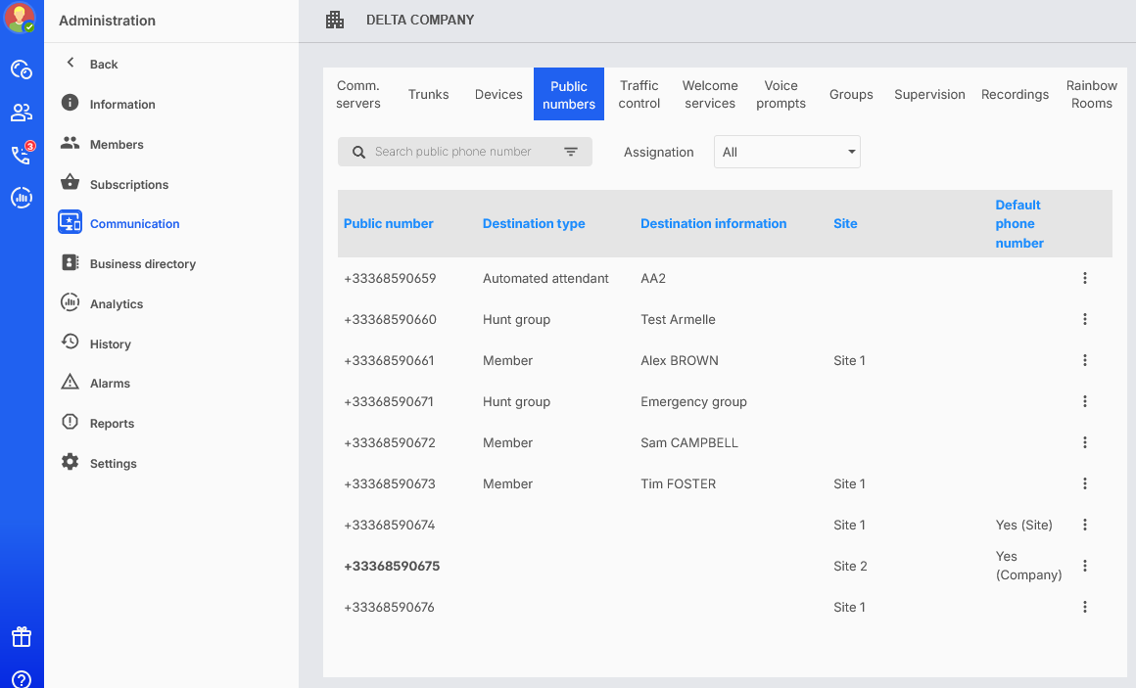Image resolution: width=1136 pixels, height=688 pixels.
Task: Open the help question mark icon
Action: point(22,679)
